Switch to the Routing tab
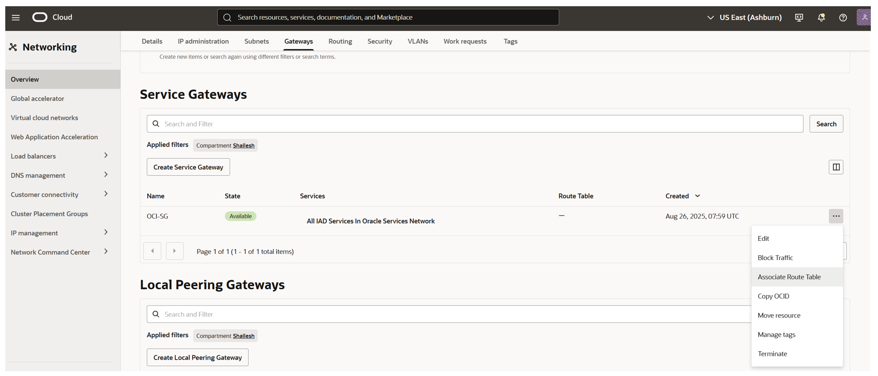 click(340, 41)
